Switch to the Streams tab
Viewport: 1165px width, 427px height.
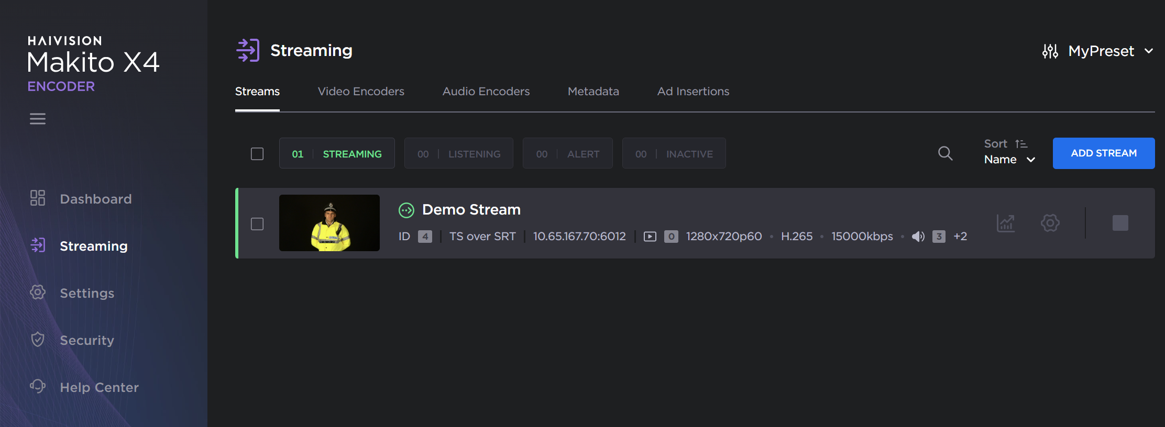point(257,92)
